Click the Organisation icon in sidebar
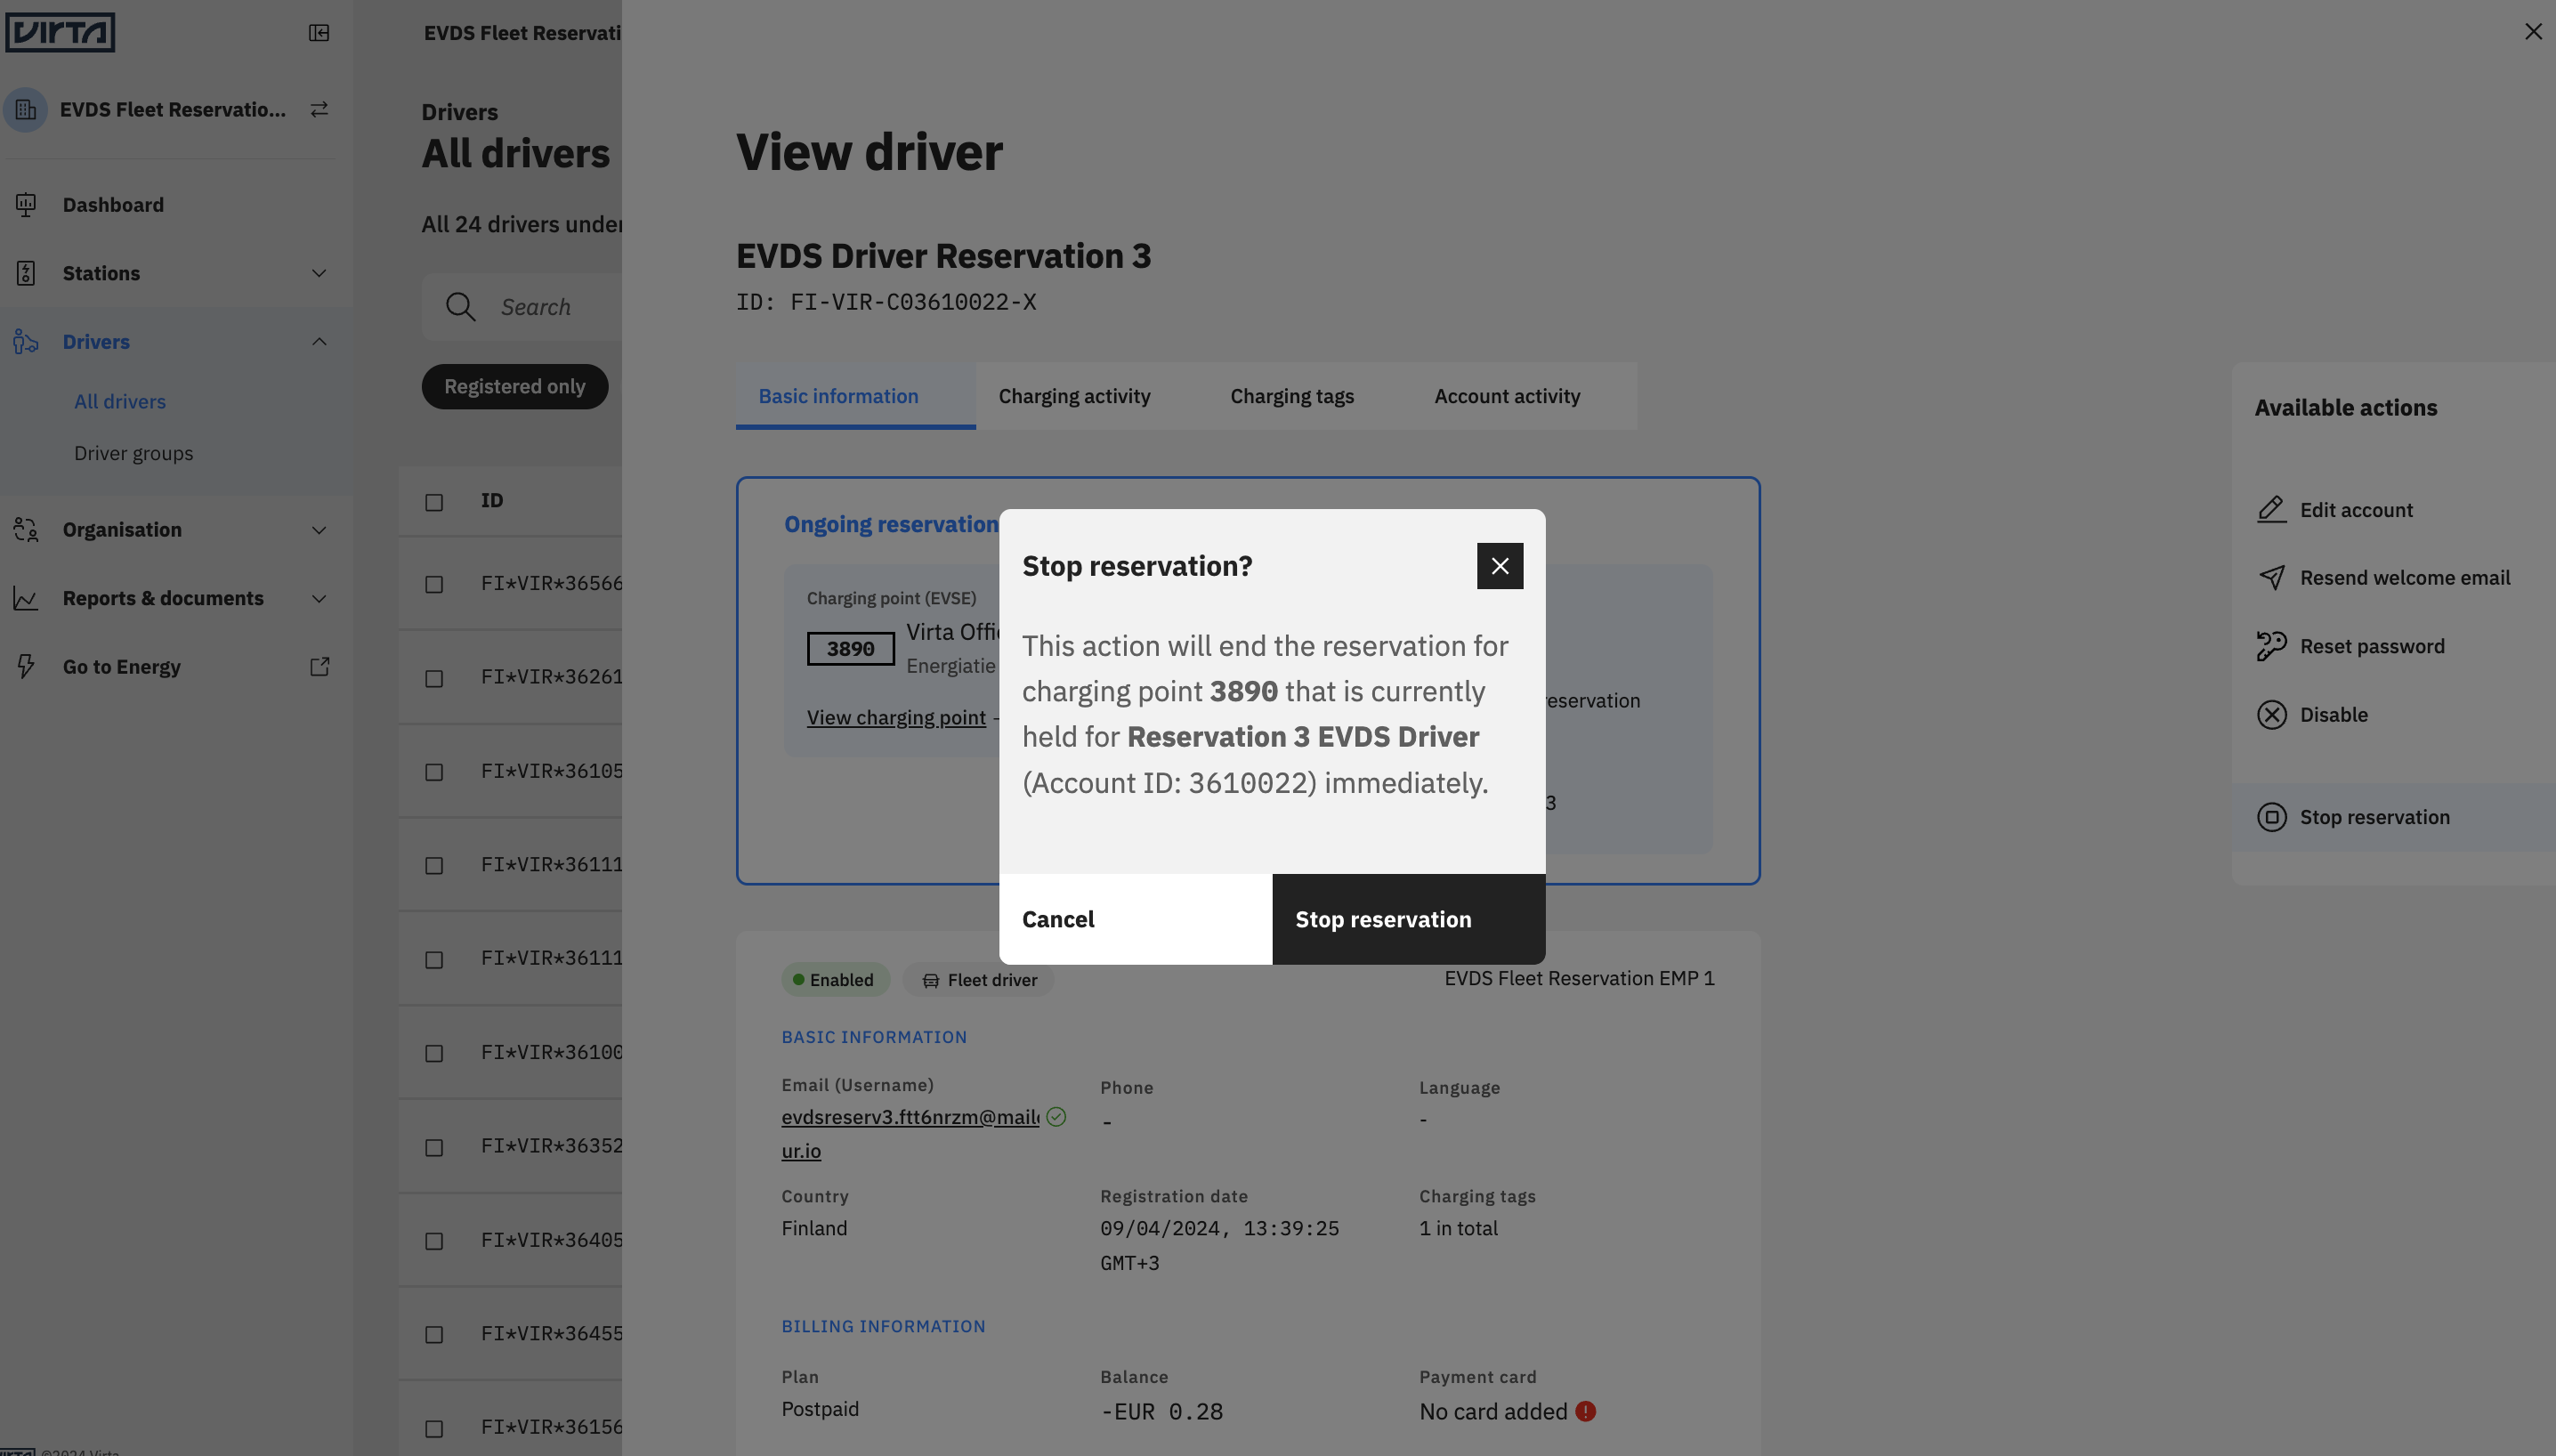 tap(26, 530)
